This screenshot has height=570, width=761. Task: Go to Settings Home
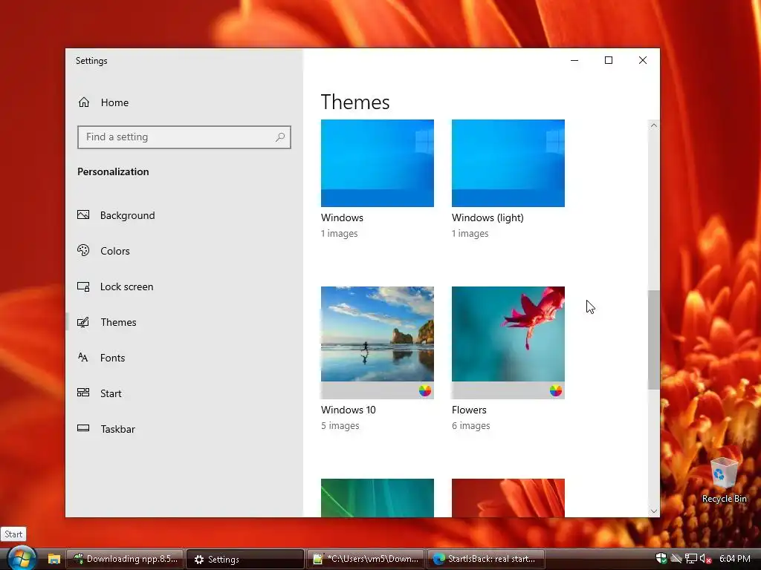click(x=184, y=102)
